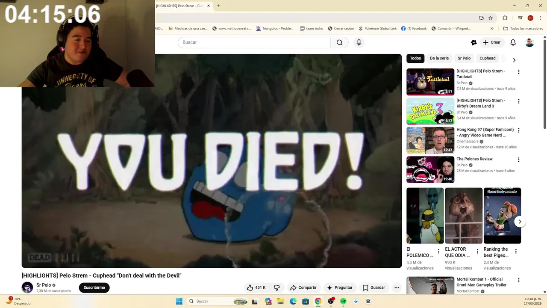This screenshot has width=547, height=308.
Task: Click the Crear button
Action: coord(492,42)
